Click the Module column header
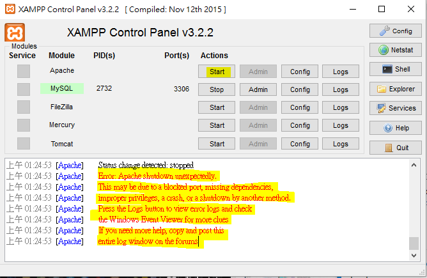The height and width of the screenshot is (278, 427). [61, 56]
